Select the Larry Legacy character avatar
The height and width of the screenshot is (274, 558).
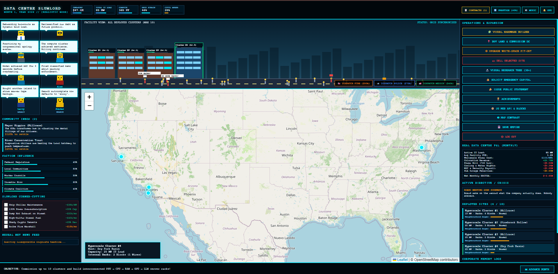point(21,105)
